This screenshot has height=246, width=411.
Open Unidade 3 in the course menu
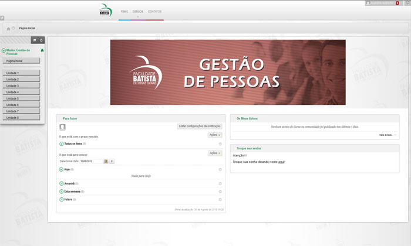point(21,86)
